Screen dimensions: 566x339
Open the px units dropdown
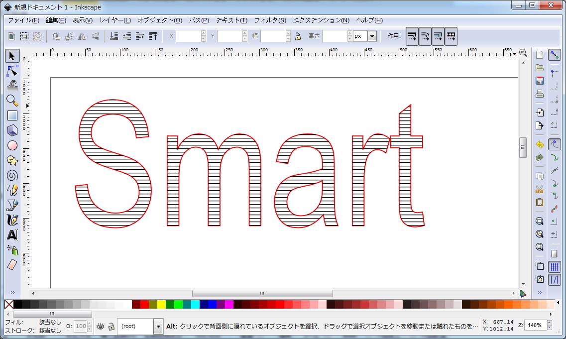tap(372, 36)
